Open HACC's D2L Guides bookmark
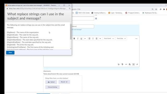The image size is (167, 94). pyautogui.click(x=83, y=13)
